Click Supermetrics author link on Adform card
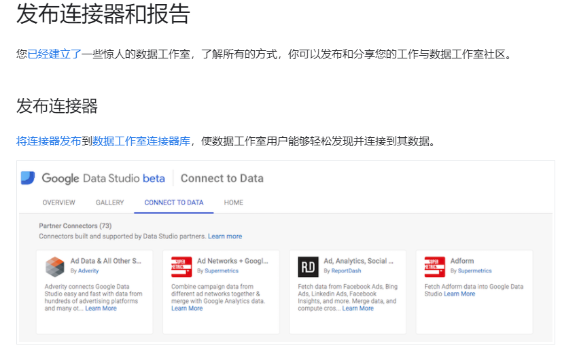The height and width of the screenshot is (352, 577). (x=474, y=271)
